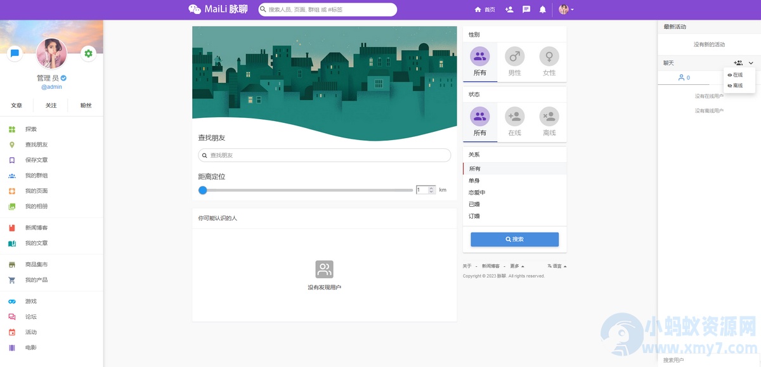Open notifications bell icon
The image size is (761, 367).
coord(543,10)
